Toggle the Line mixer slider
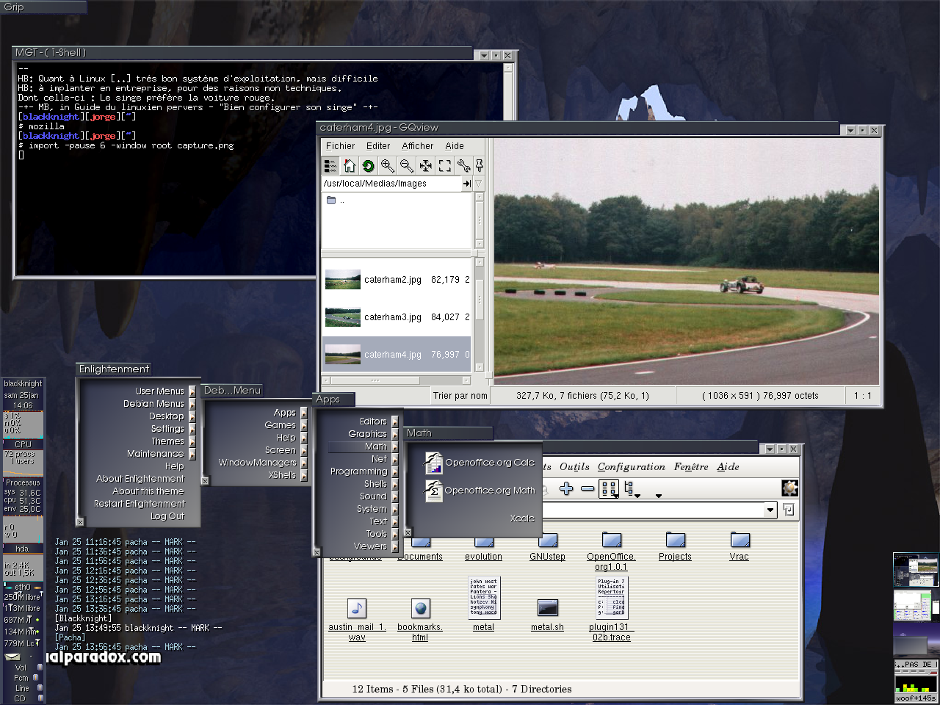The width and height of the screenshot is (940, 705). click(40, 688)
